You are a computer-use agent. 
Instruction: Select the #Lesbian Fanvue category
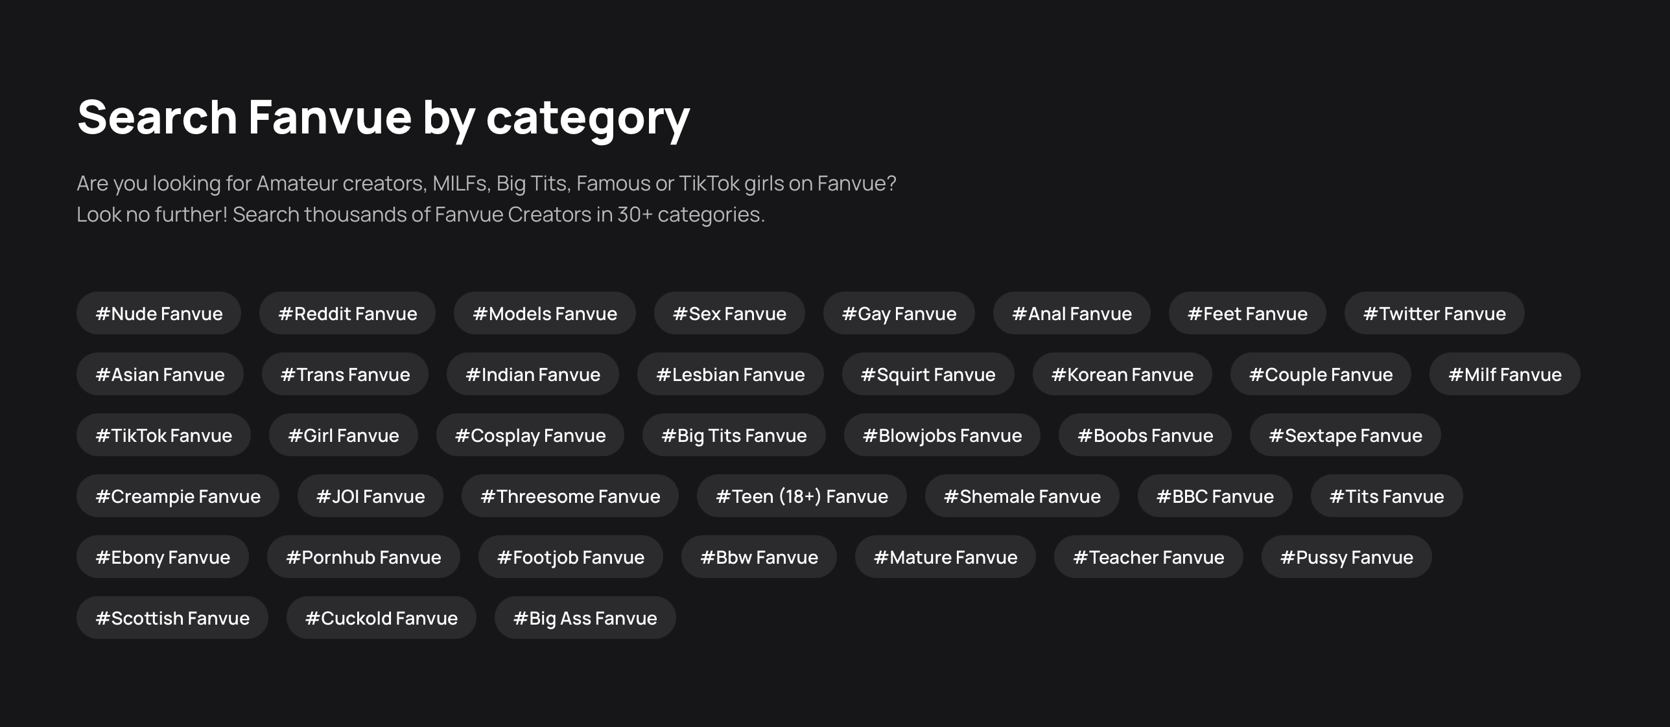tap(730, 375)
